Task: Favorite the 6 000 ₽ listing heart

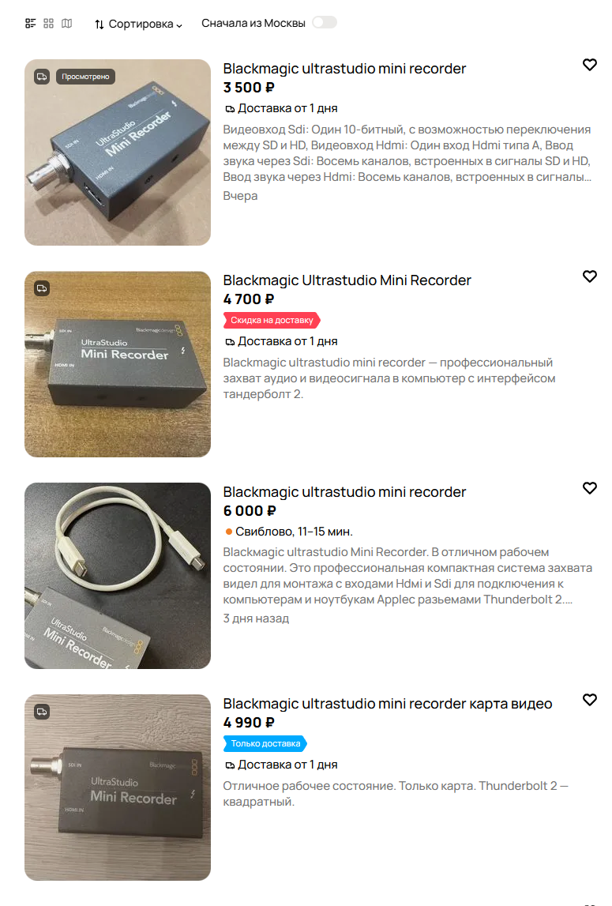Action: point(589,488)
